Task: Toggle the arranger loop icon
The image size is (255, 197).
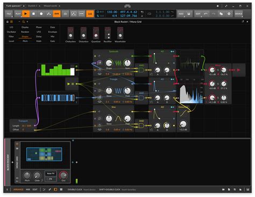Action: click(150, 13)
